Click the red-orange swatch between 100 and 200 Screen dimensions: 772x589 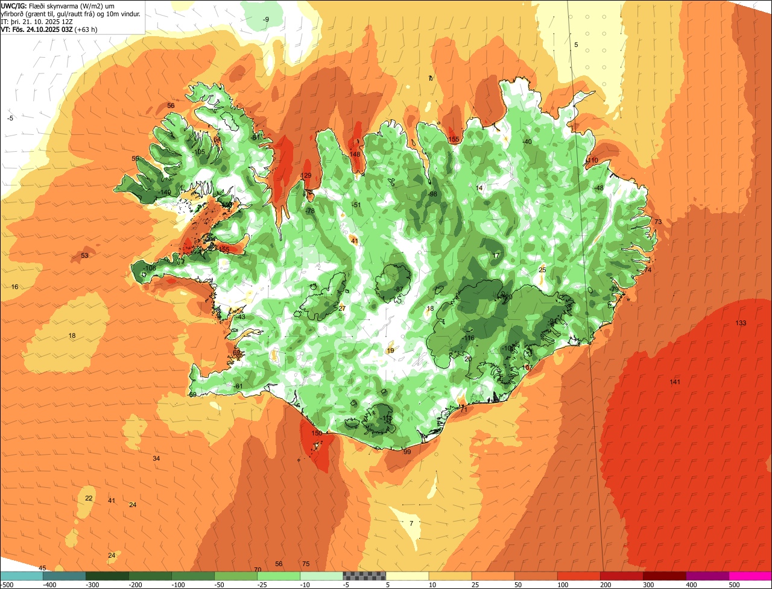click(578, 576)
